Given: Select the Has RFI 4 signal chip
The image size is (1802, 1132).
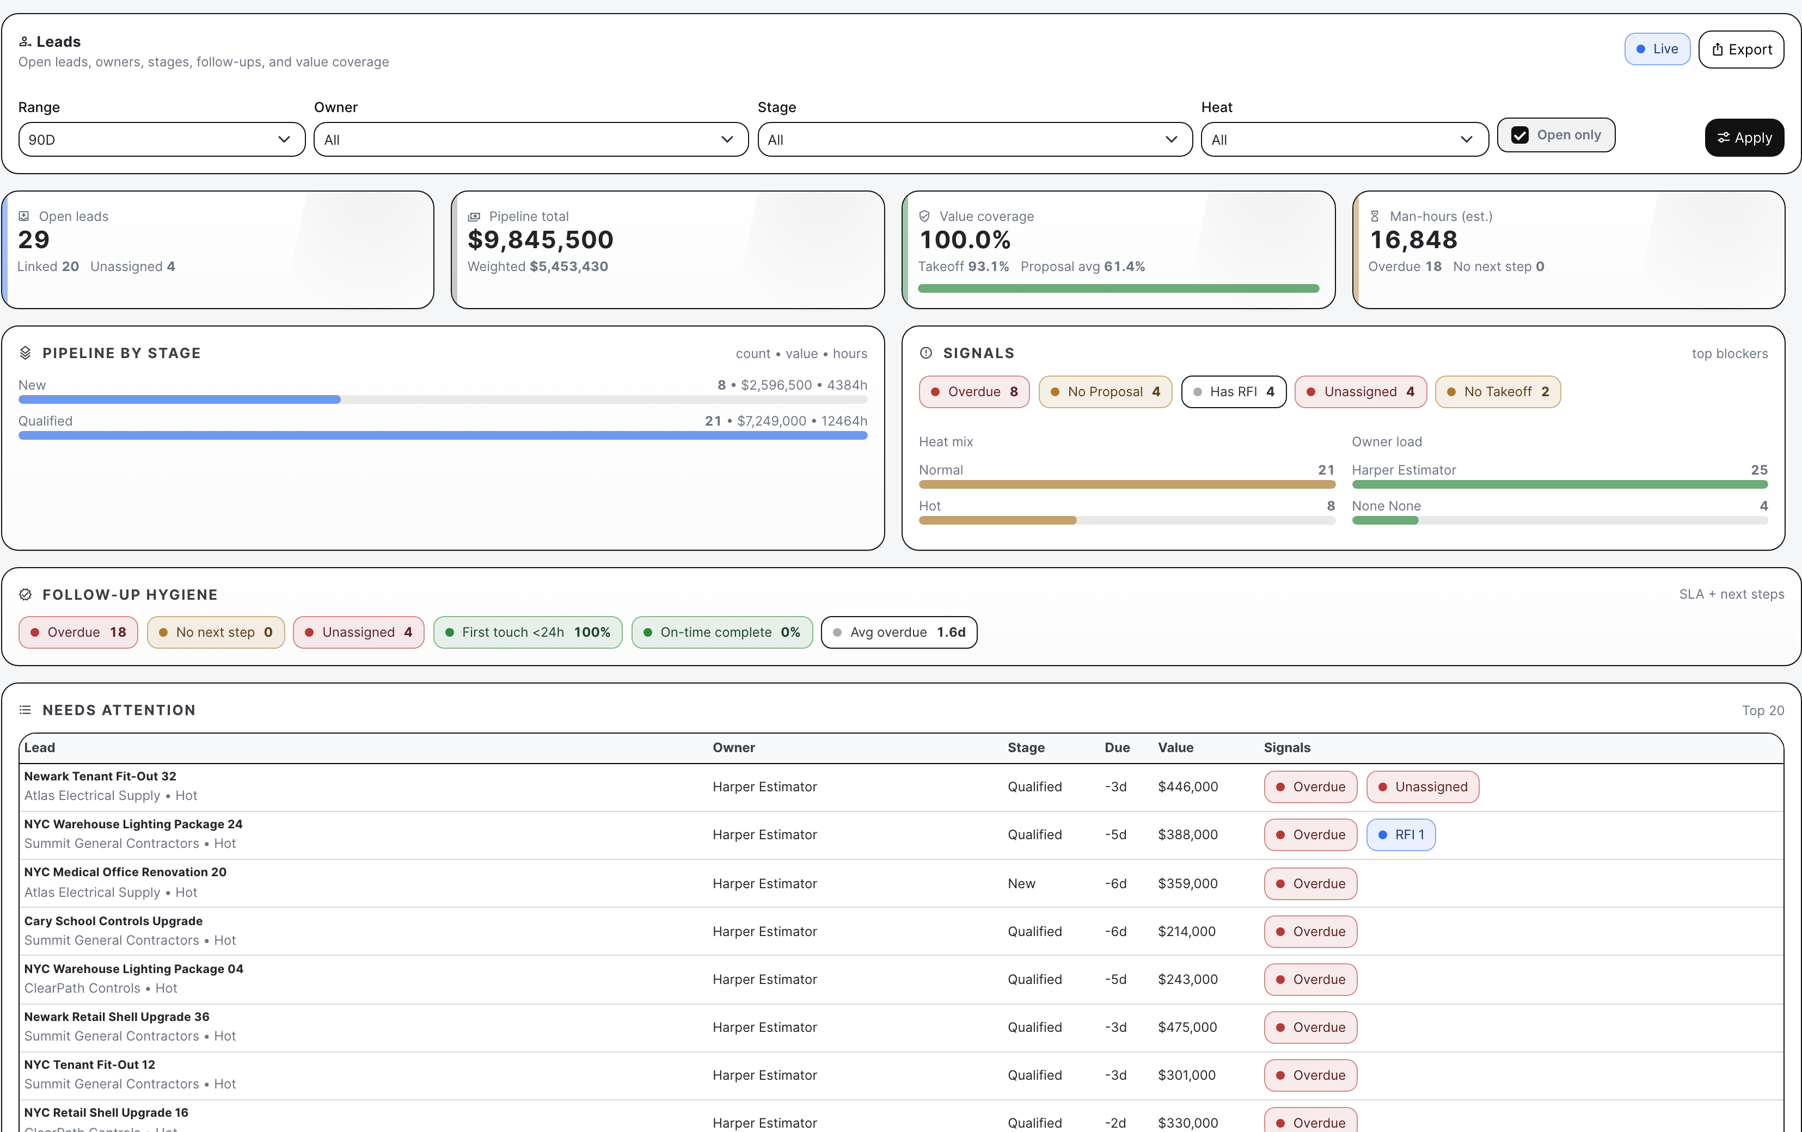Looking at the screenshot, I should tap(1233, 392).
